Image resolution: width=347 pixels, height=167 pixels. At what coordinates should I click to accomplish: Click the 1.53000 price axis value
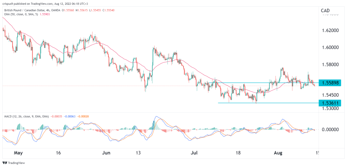tap(330, 109)
